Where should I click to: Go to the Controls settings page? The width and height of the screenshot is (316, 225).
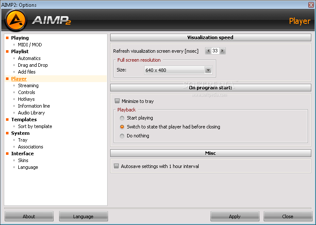[26, 92]
